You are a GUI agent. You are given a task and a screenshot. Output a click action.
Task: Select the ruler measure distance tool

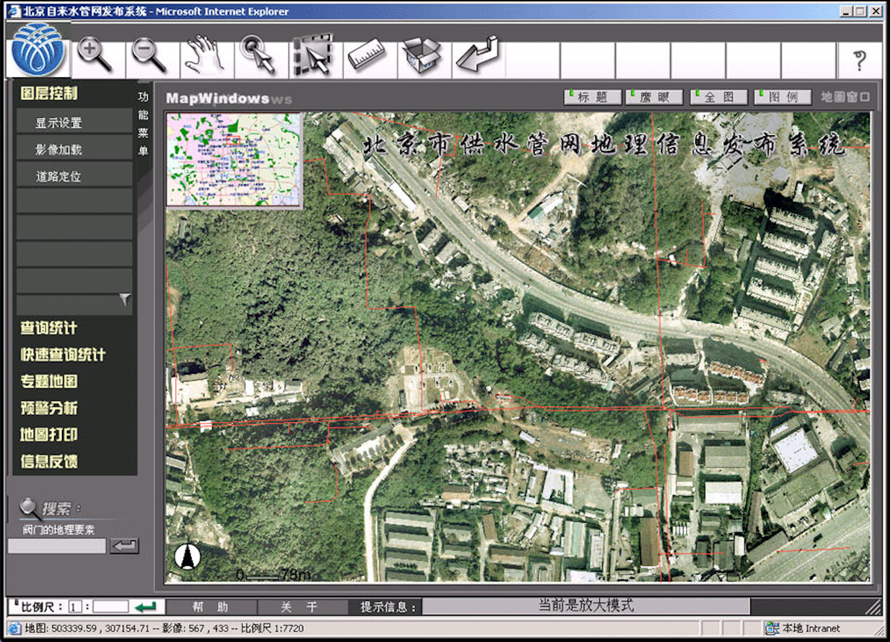click(366, 55)
